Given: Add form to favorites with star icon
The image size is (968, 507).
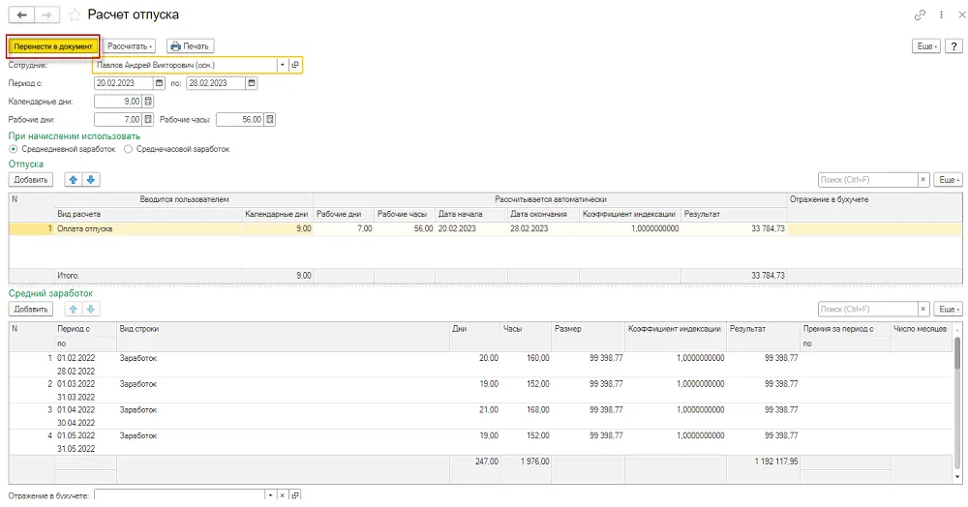Looking at the screenshot, I should pos(75,15).
